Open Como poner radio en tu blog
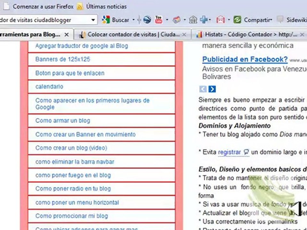Image resolution: width=307 pixels, height=230 pixels. (73, 188)
